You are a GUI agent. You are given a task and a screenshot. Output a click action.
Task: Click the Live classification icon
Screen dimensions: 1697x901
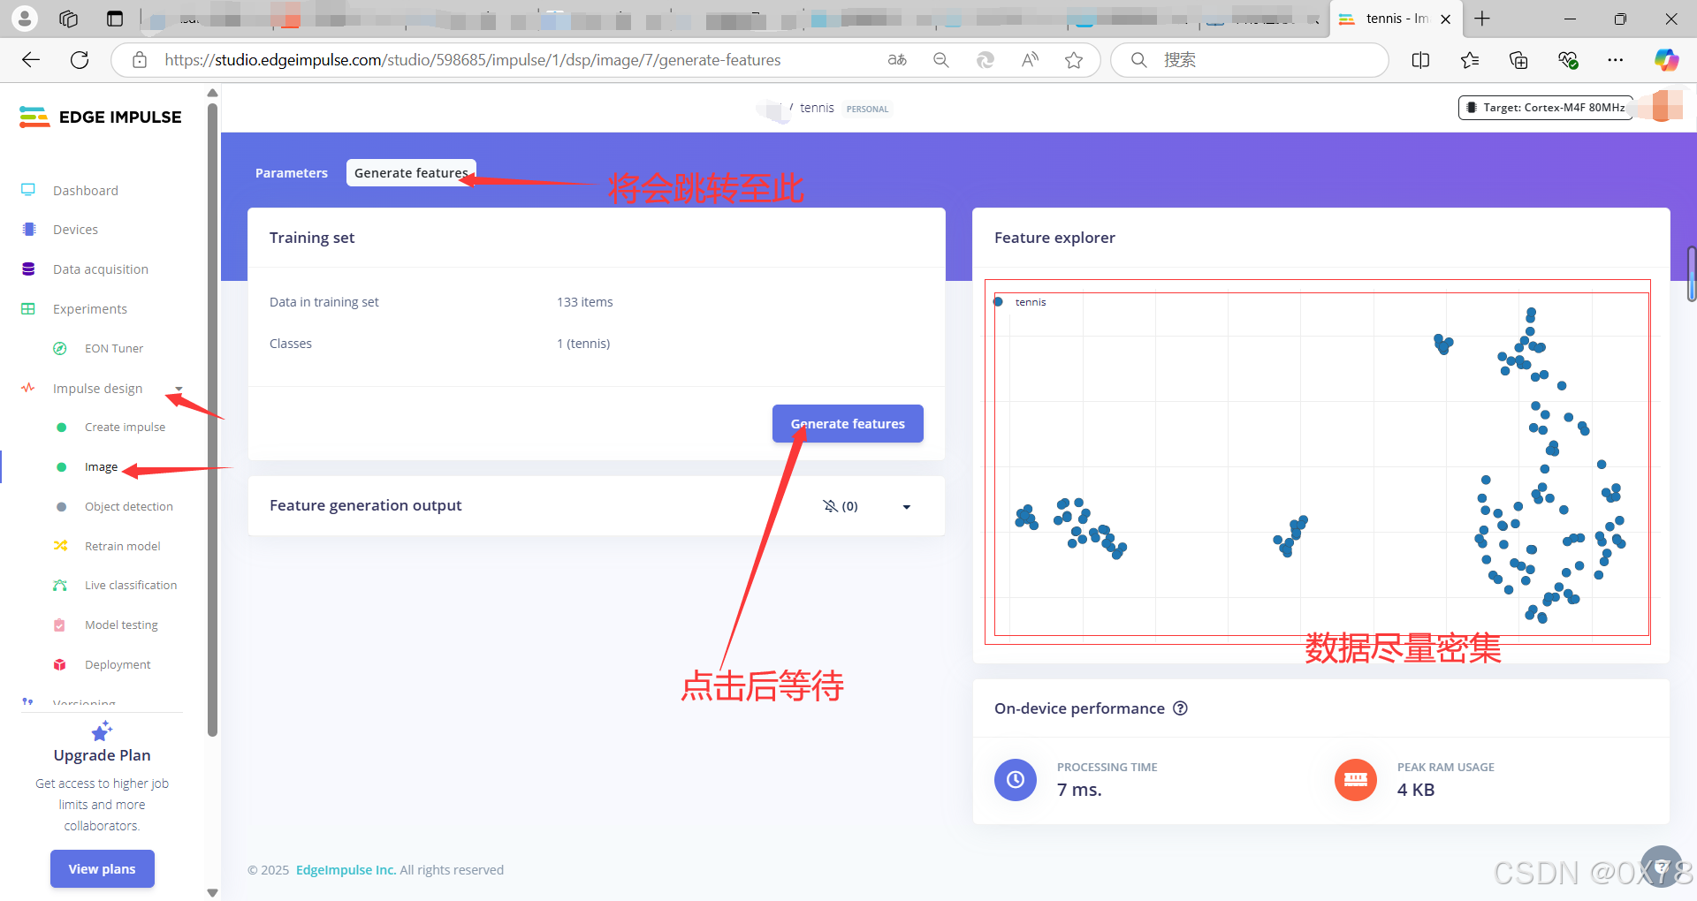(x=60, y=585)
